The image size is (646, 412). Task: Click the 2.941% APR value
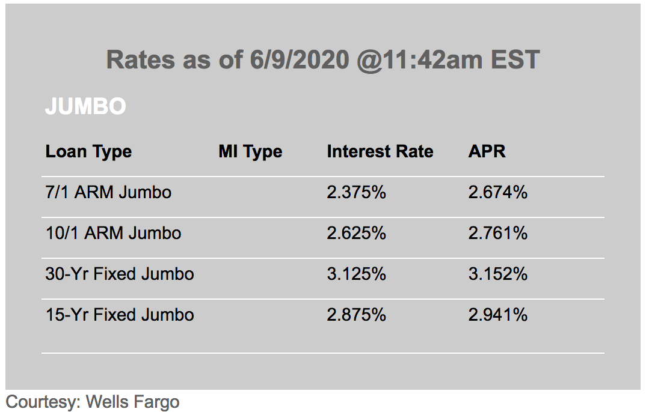pyautogui.click(x=497, y=315)
